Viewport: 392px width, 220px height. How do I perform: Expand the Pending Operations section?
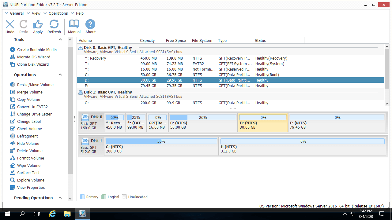(60, 198)
